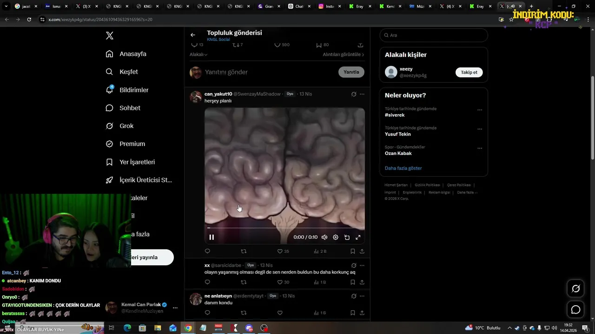Switch to the ChatGPT browser tab

(299, 6)
